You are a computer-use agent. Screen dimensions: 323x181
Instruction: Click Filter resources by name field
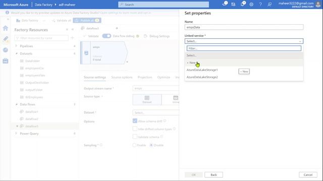[41, 38]
